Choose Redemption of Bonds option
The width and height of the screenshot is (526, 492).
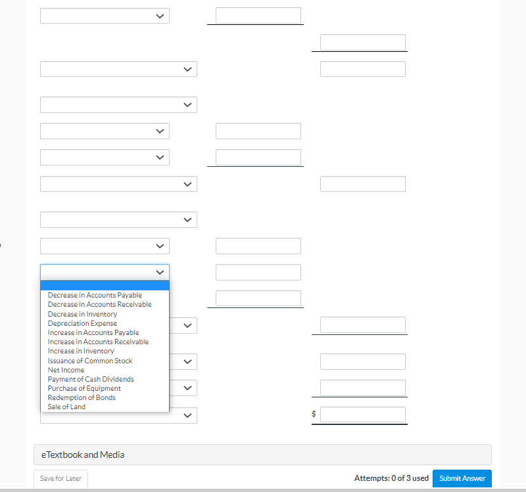coord(82,397)
